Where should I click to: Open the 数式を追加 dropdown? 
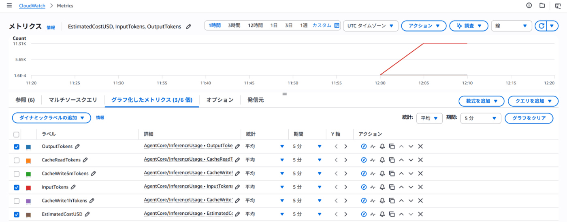(x=481, y=101)
